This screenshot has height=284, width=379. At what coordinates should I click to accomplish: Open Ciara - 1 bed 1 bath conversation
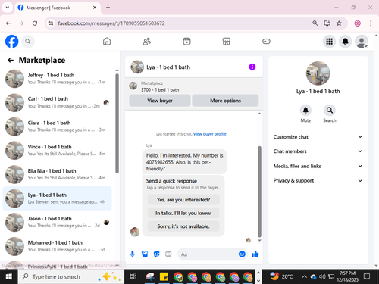tap(57, 126)
